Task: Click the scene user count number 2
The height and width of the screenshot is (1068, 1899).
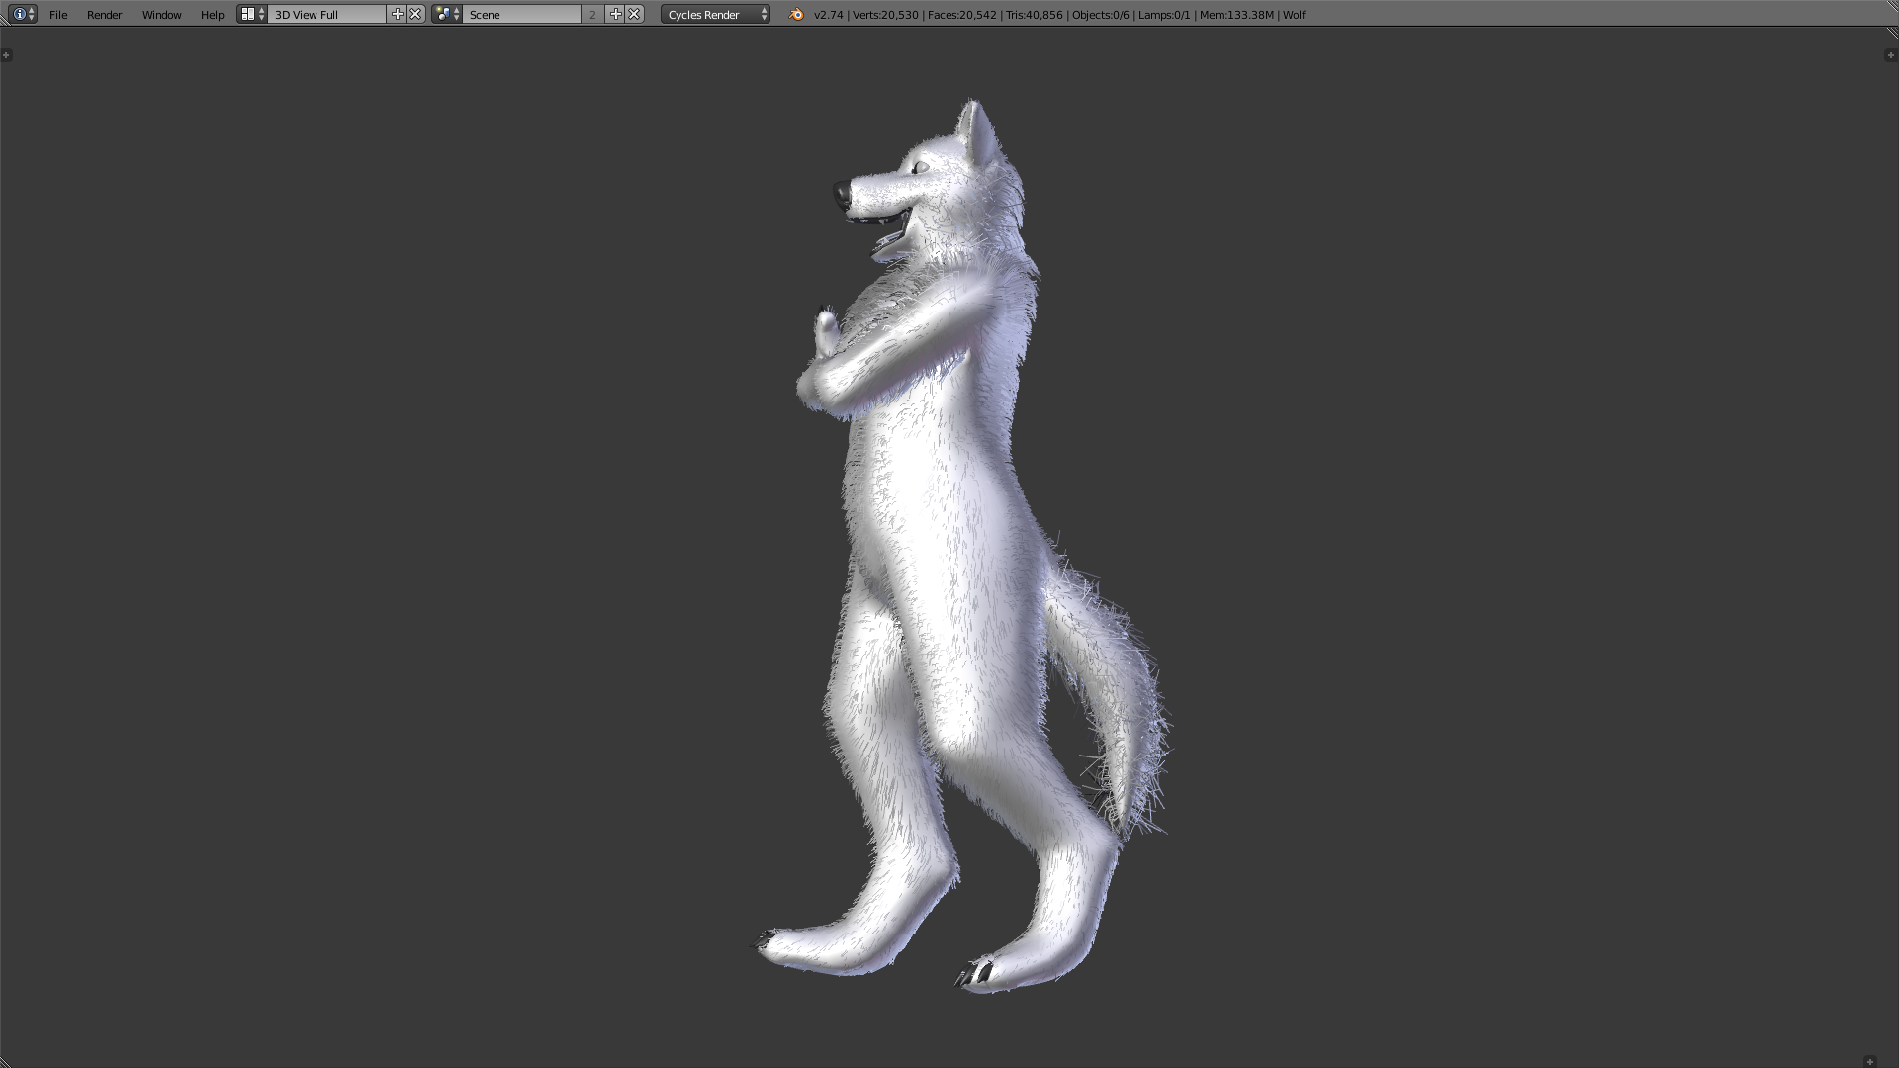Action: [592, 15]
